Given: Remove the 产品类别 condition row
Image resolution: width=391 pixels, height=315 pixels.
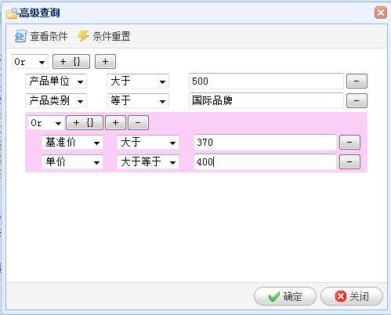Looking at the screenshot, I should tap(357, 100).
